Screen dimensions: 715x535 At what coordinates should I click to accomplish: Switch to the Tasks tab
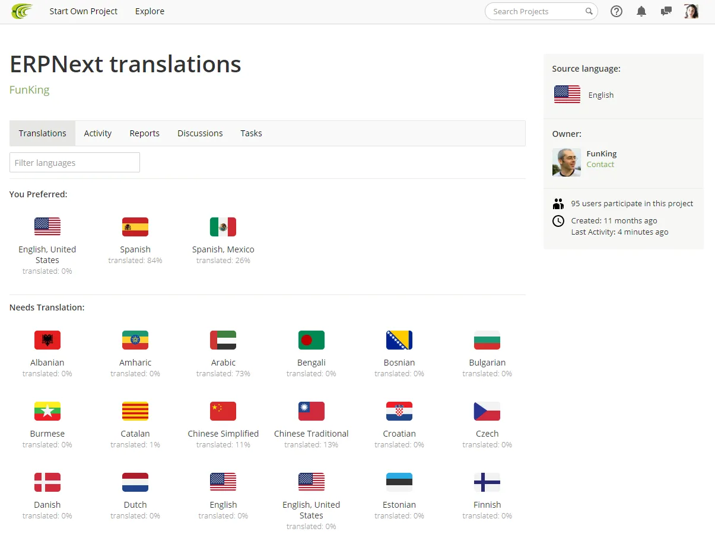pyautogui.click(x=251, y=133)
